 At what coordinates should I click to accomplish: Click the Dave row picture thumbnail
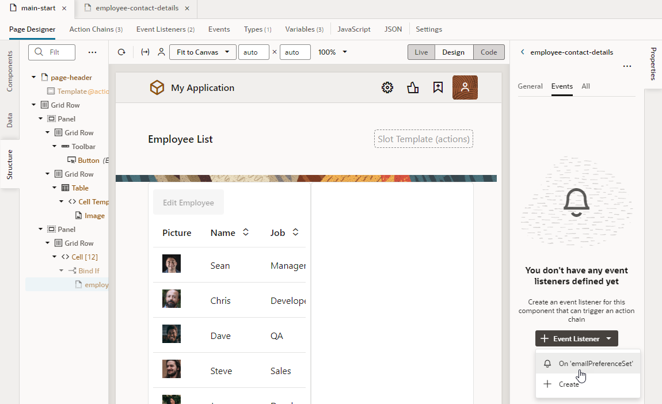point(172,333)
